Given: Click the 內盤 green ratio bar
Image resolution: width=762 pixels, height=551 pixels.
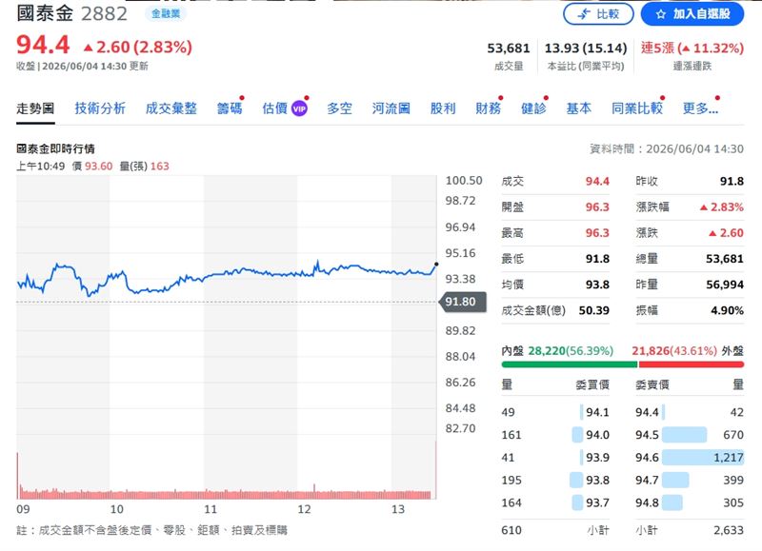Looking at the screenshot, I should (x=569, y=364).
